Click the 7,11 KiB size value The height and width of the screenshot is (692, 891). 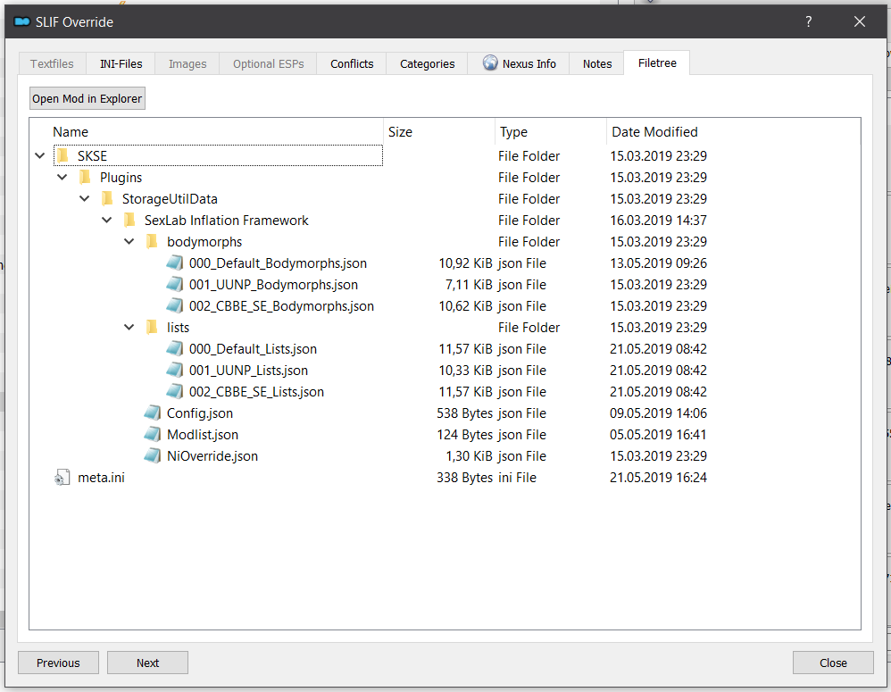(469, 285)
